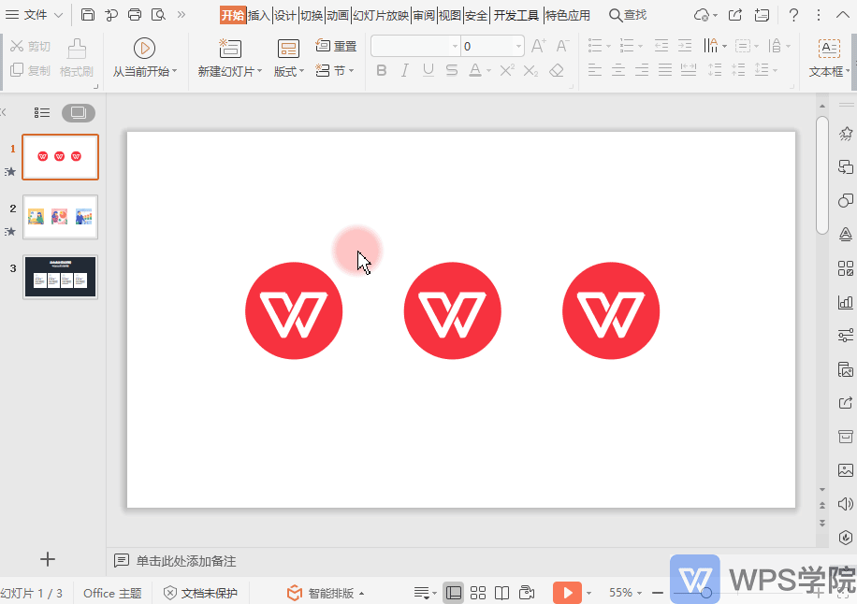
Task: Click the Document Unprotected (文档未保护) status
Action: 200,593
